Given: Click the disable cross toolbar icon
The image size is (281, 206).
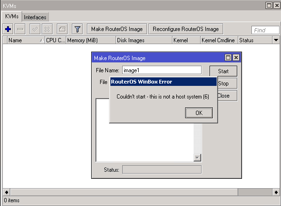Looking at the screenshot, I should (x=47, y=29).
